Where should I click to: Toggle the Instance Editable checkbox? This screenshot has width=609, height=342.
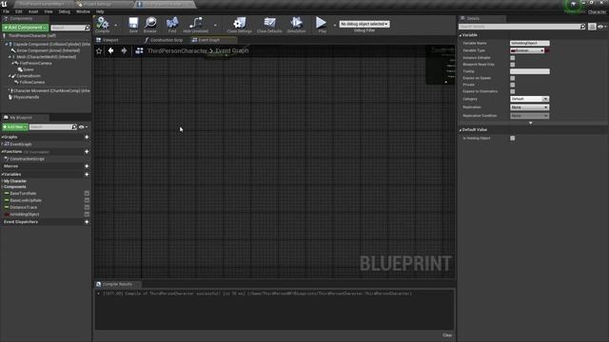512,58
